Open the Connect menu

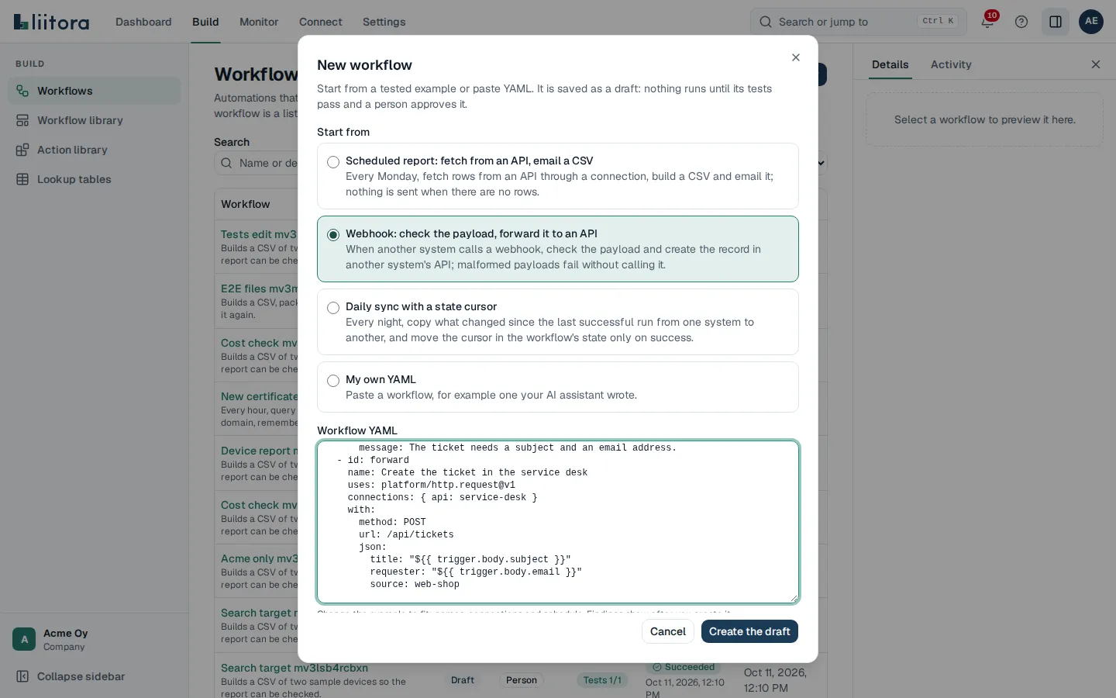pos(321,22)
